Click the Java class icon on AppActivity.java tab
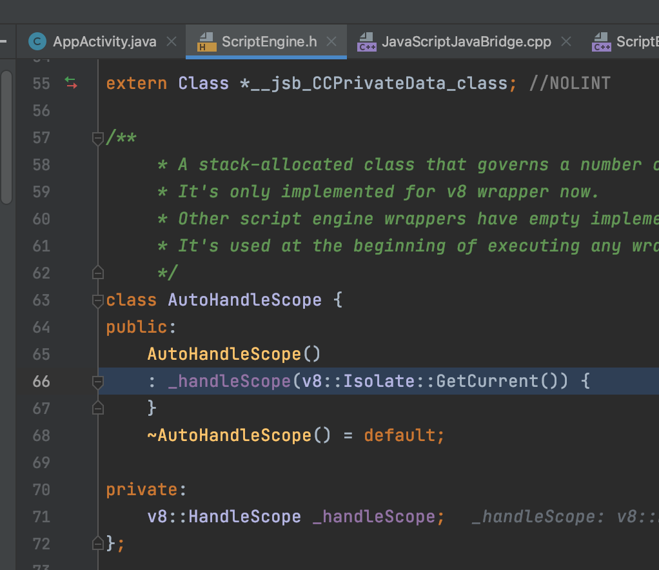This screenshot has width=659, height=570. [x=37, y=41]
